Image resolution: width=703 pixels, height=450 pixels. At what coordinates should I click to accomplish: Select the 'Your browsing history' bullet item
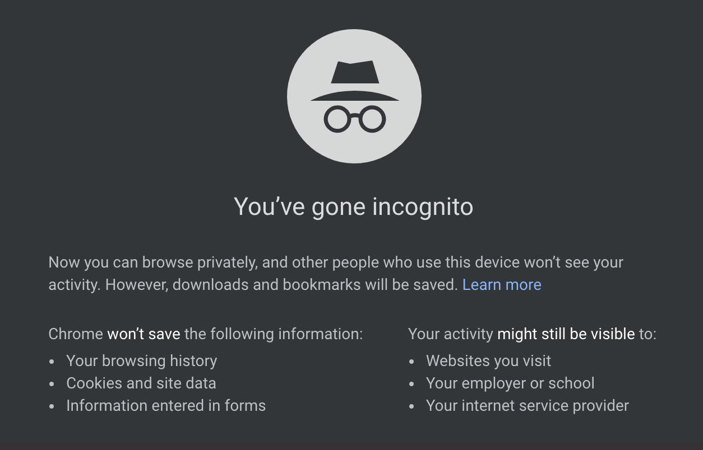[141, 361]
